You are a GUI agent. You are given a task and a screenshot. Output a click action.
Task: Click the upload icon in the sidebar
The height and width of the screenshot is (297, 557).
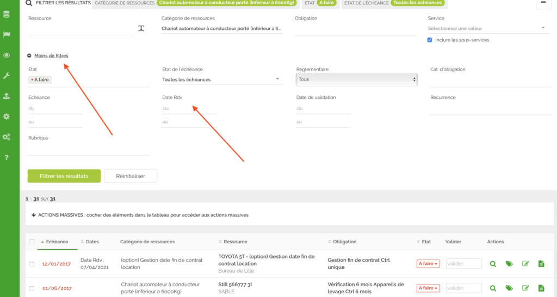[7, 96]
